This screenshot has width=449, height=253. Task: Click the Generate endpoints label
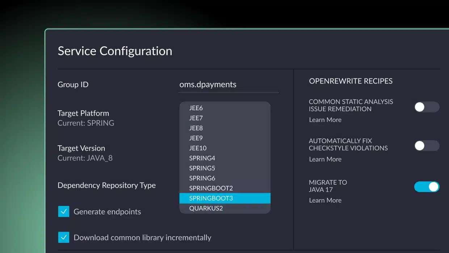[107, 212]
